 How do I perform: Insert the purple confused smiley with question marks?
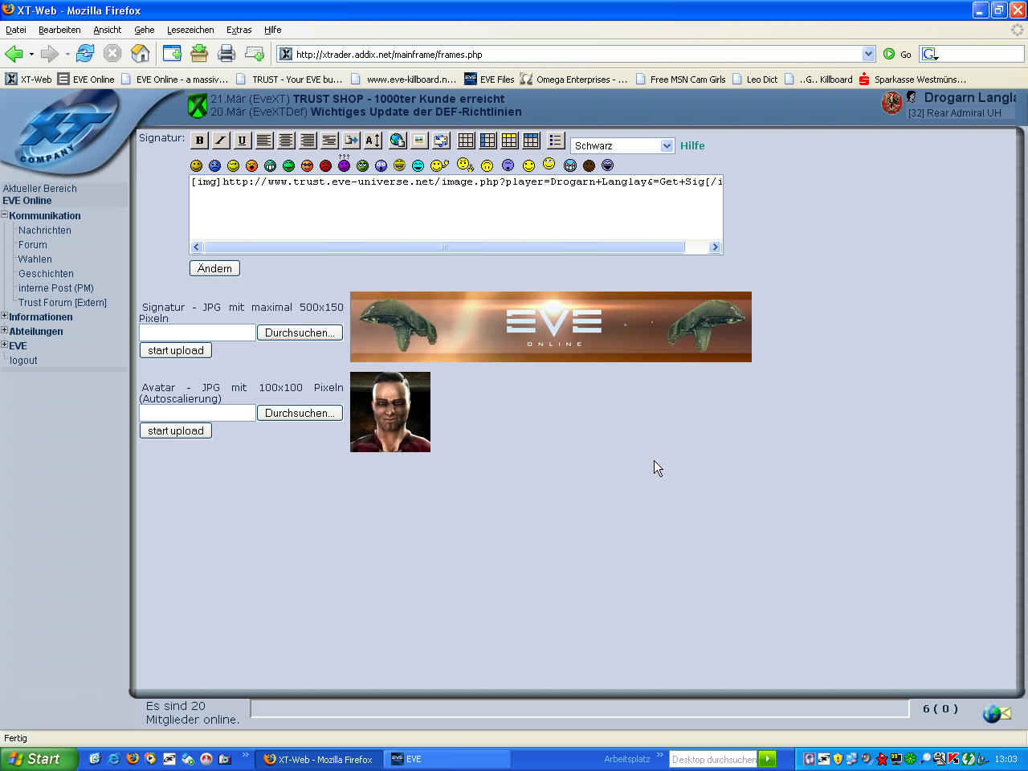tap(344, 165)
